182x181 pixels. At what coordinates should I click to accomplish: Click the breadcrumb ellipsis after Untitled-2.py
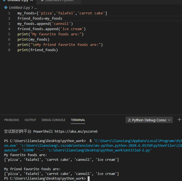[36, 8]
